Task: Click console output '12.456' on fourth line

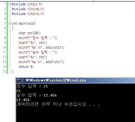Action: coord(23,100)
